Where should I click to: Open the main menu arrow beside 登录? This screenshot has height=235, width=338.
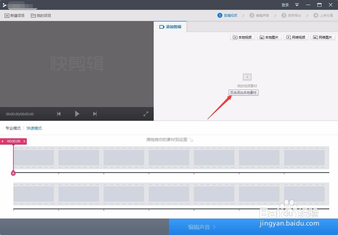click(297, 5)
